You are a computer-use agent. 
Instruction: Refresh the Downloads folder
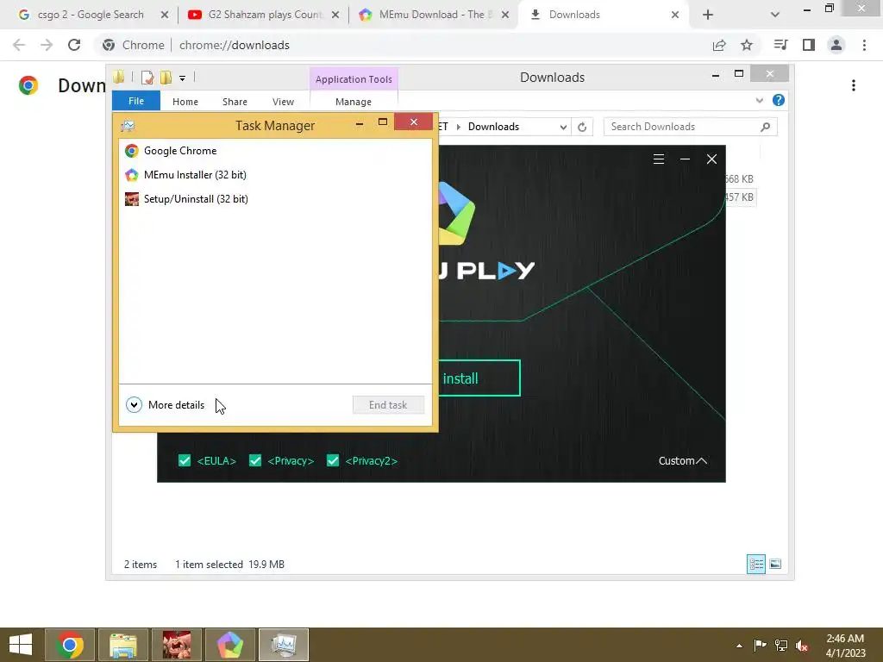pos(582,128)
